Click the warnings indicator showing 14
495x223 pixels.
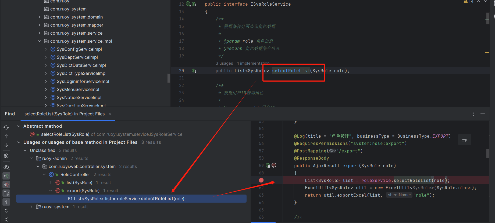coord(468,1)
